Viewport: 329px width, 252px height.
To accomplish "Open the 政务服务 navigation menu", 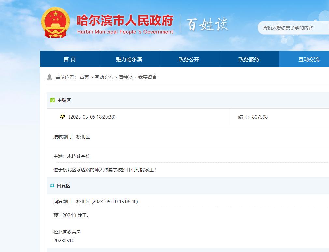I will (x=249, y=59).
